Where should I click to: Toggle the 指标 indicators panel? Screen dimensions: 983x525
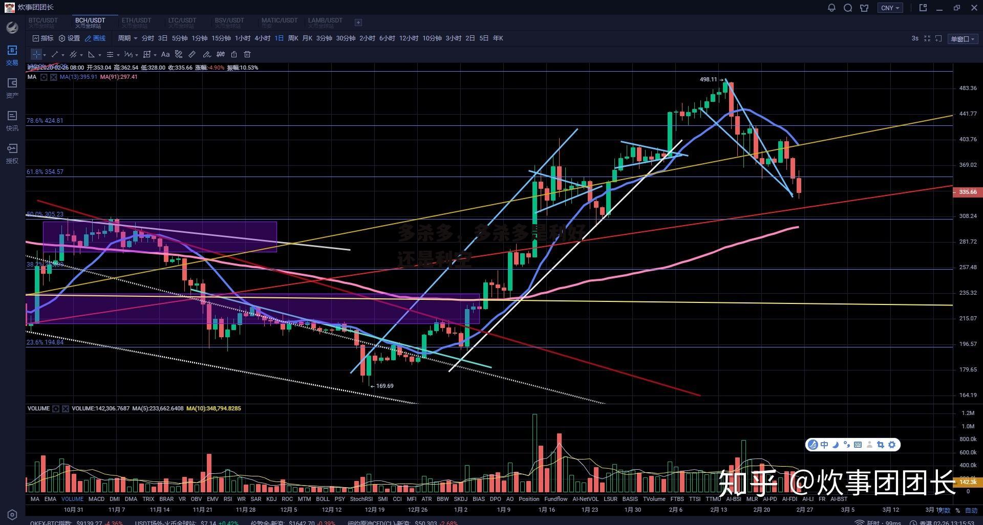43,38
